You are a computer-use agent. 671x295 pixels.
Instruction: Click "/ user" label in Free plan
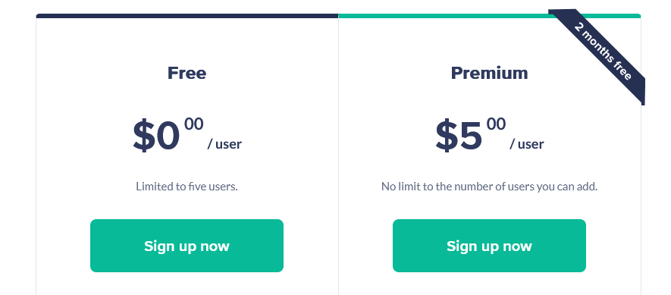point(224,144)
